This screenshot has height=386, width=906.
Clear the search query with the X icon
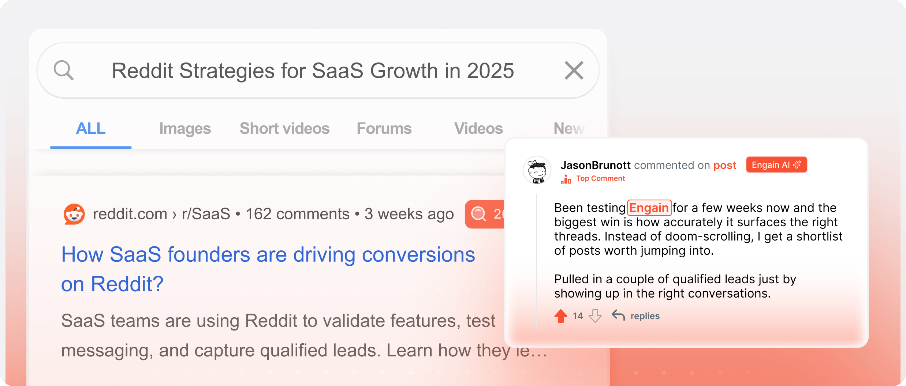[574, 70]
